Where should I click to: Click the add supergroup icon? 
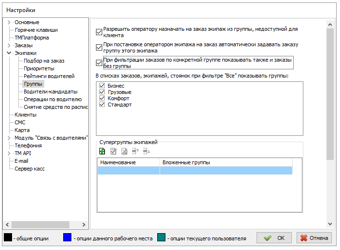[102, 151]
